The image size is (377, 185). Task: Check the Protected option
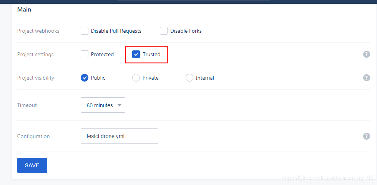tap(85, 54)
